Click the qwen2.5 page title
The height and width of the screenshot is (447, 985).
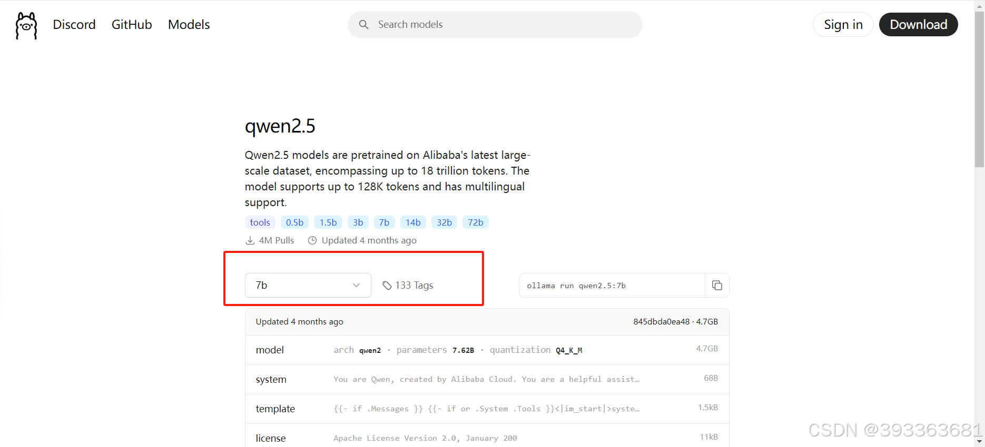(280, 126)
